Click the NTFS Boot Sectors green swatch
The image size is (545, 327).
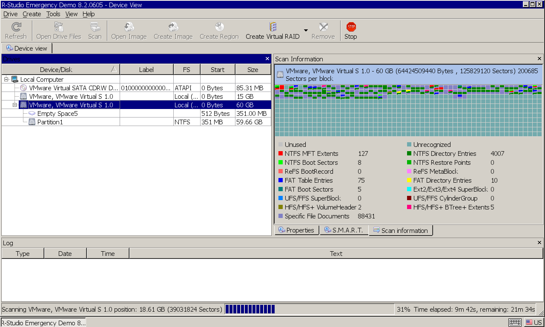coord(281,163)
